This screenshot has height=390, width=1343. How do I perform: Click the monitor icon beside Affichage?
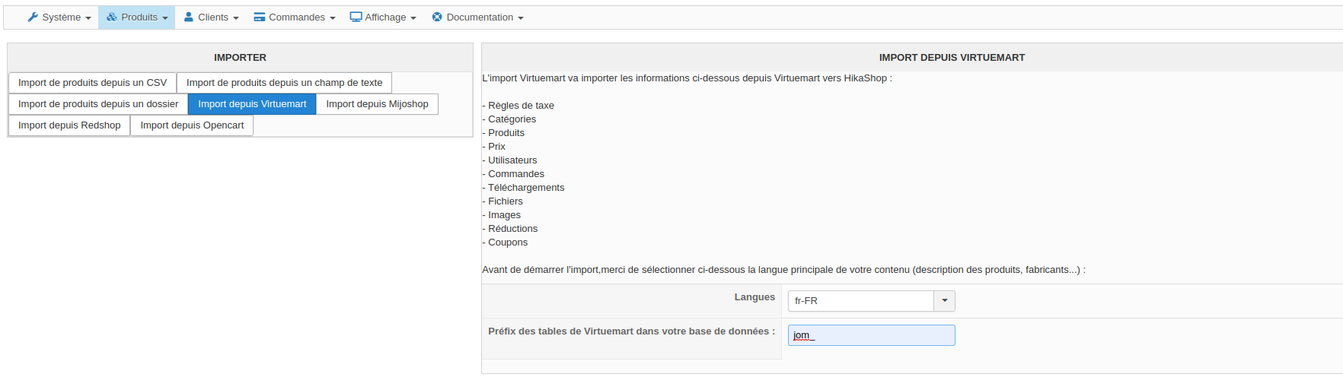point(356,17)
